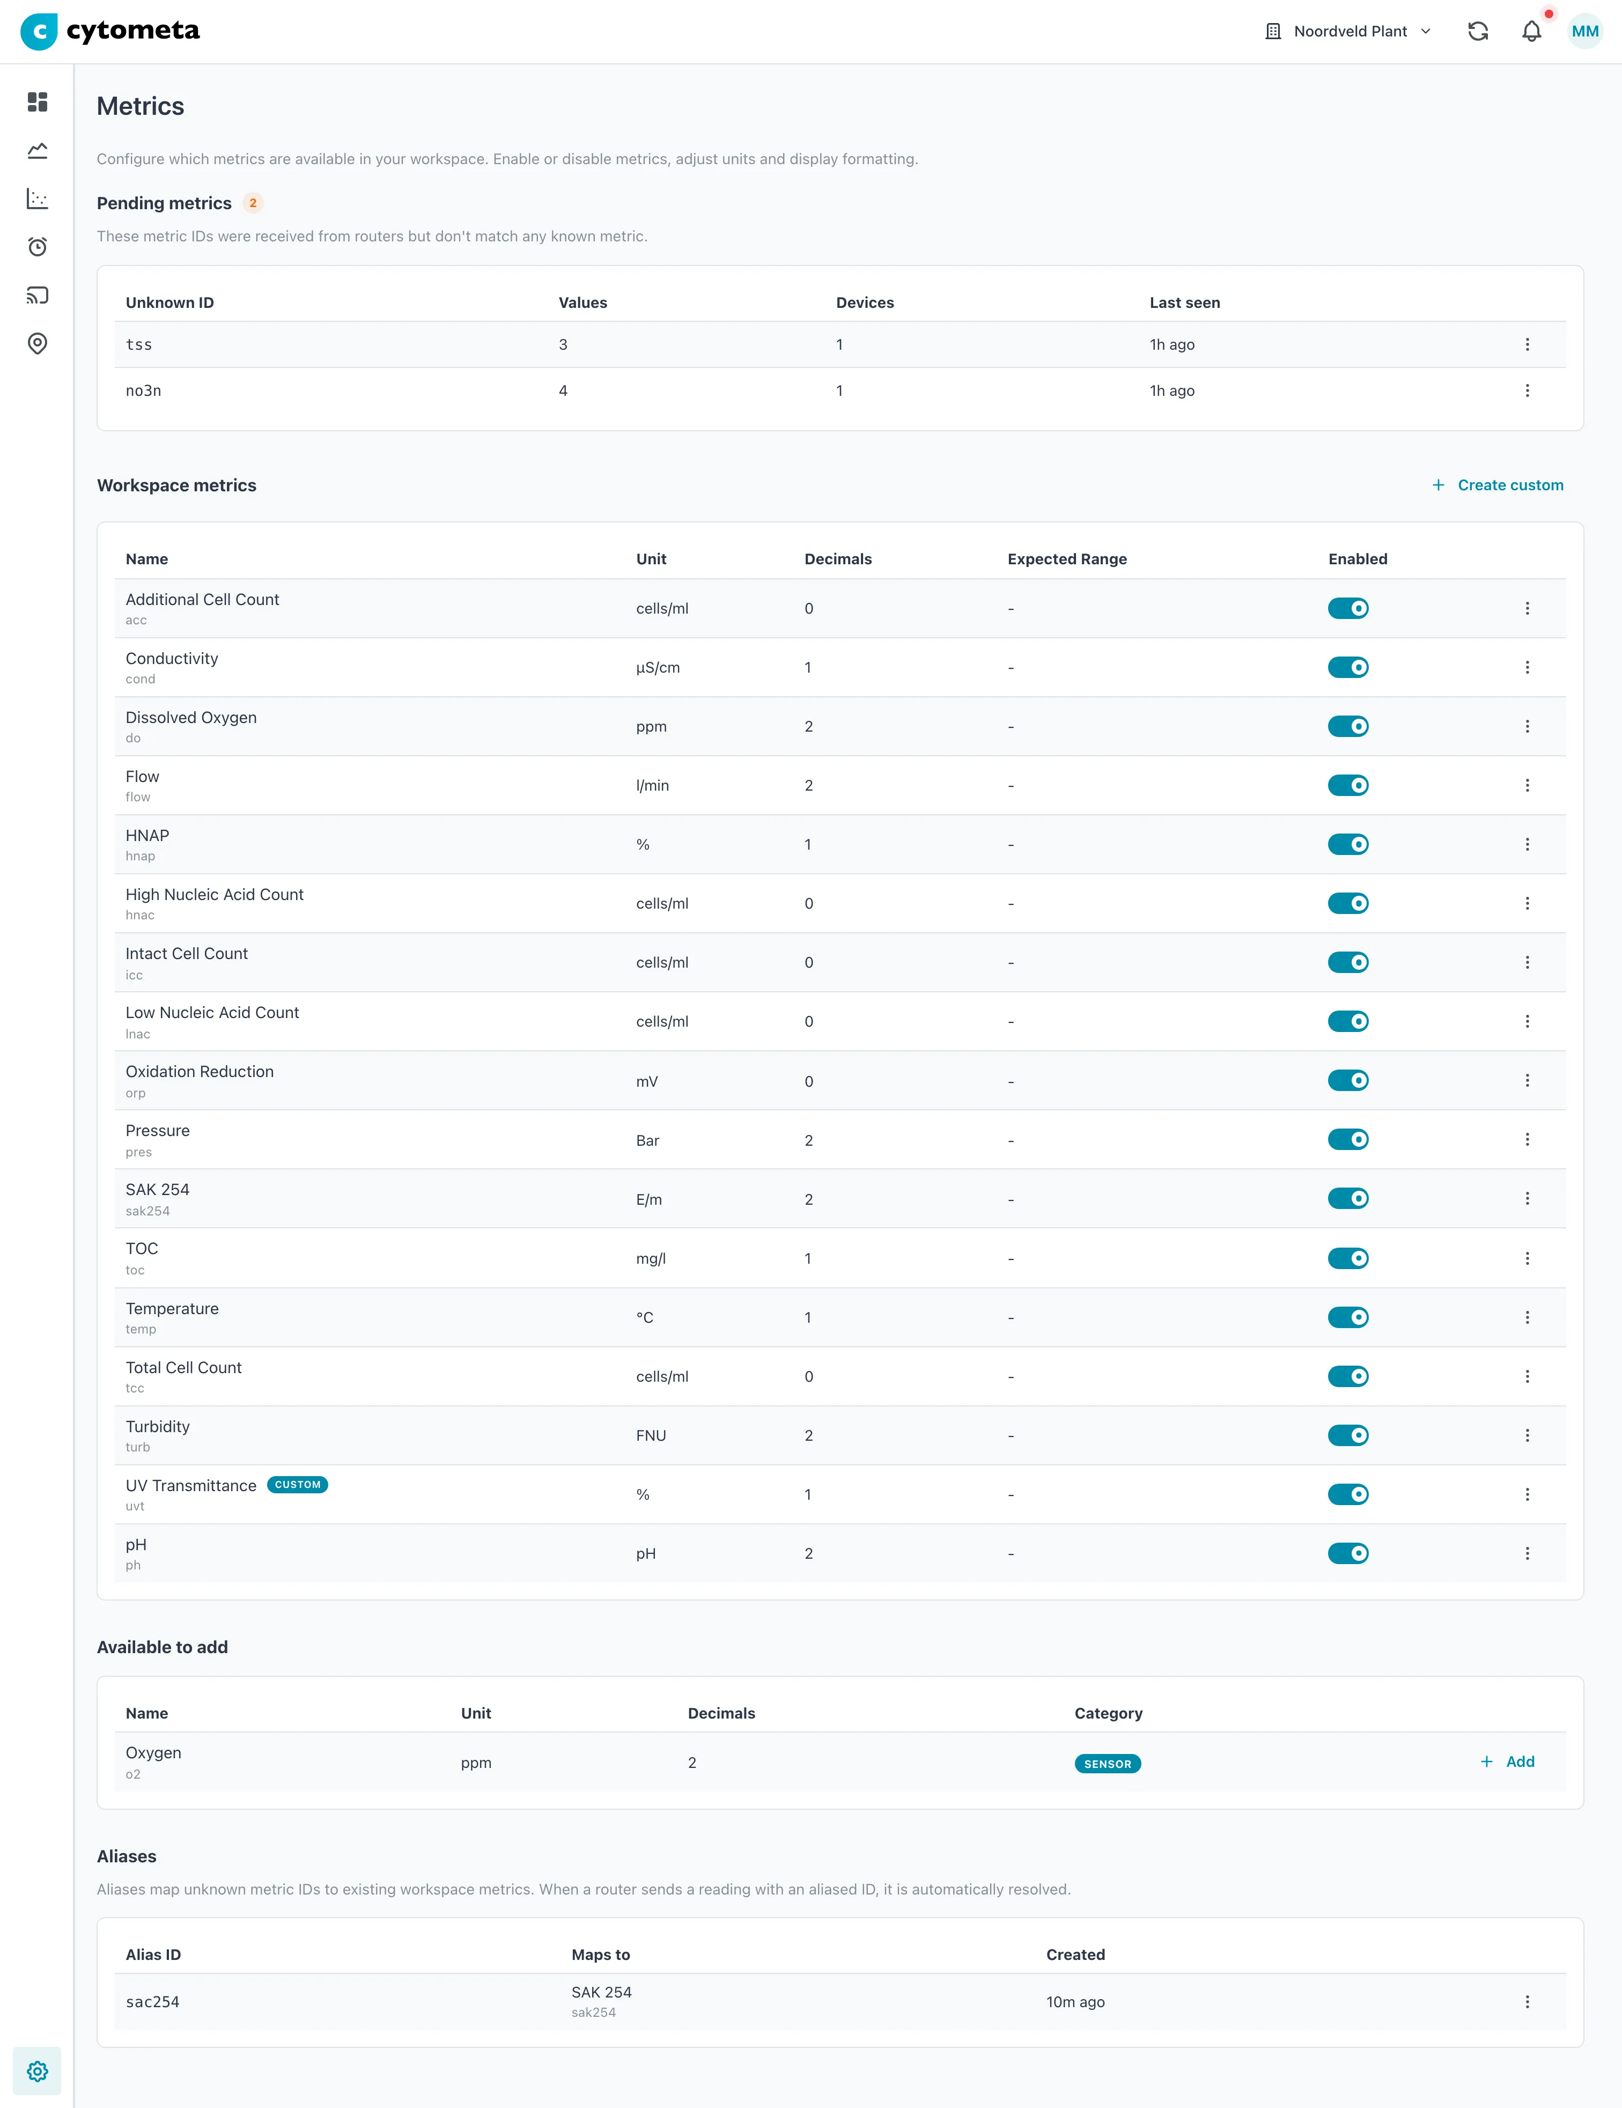Viewport: 1622px width, 2108px height.
Task: Open more options for Intact Cell Count
Action: (1527, 962)
